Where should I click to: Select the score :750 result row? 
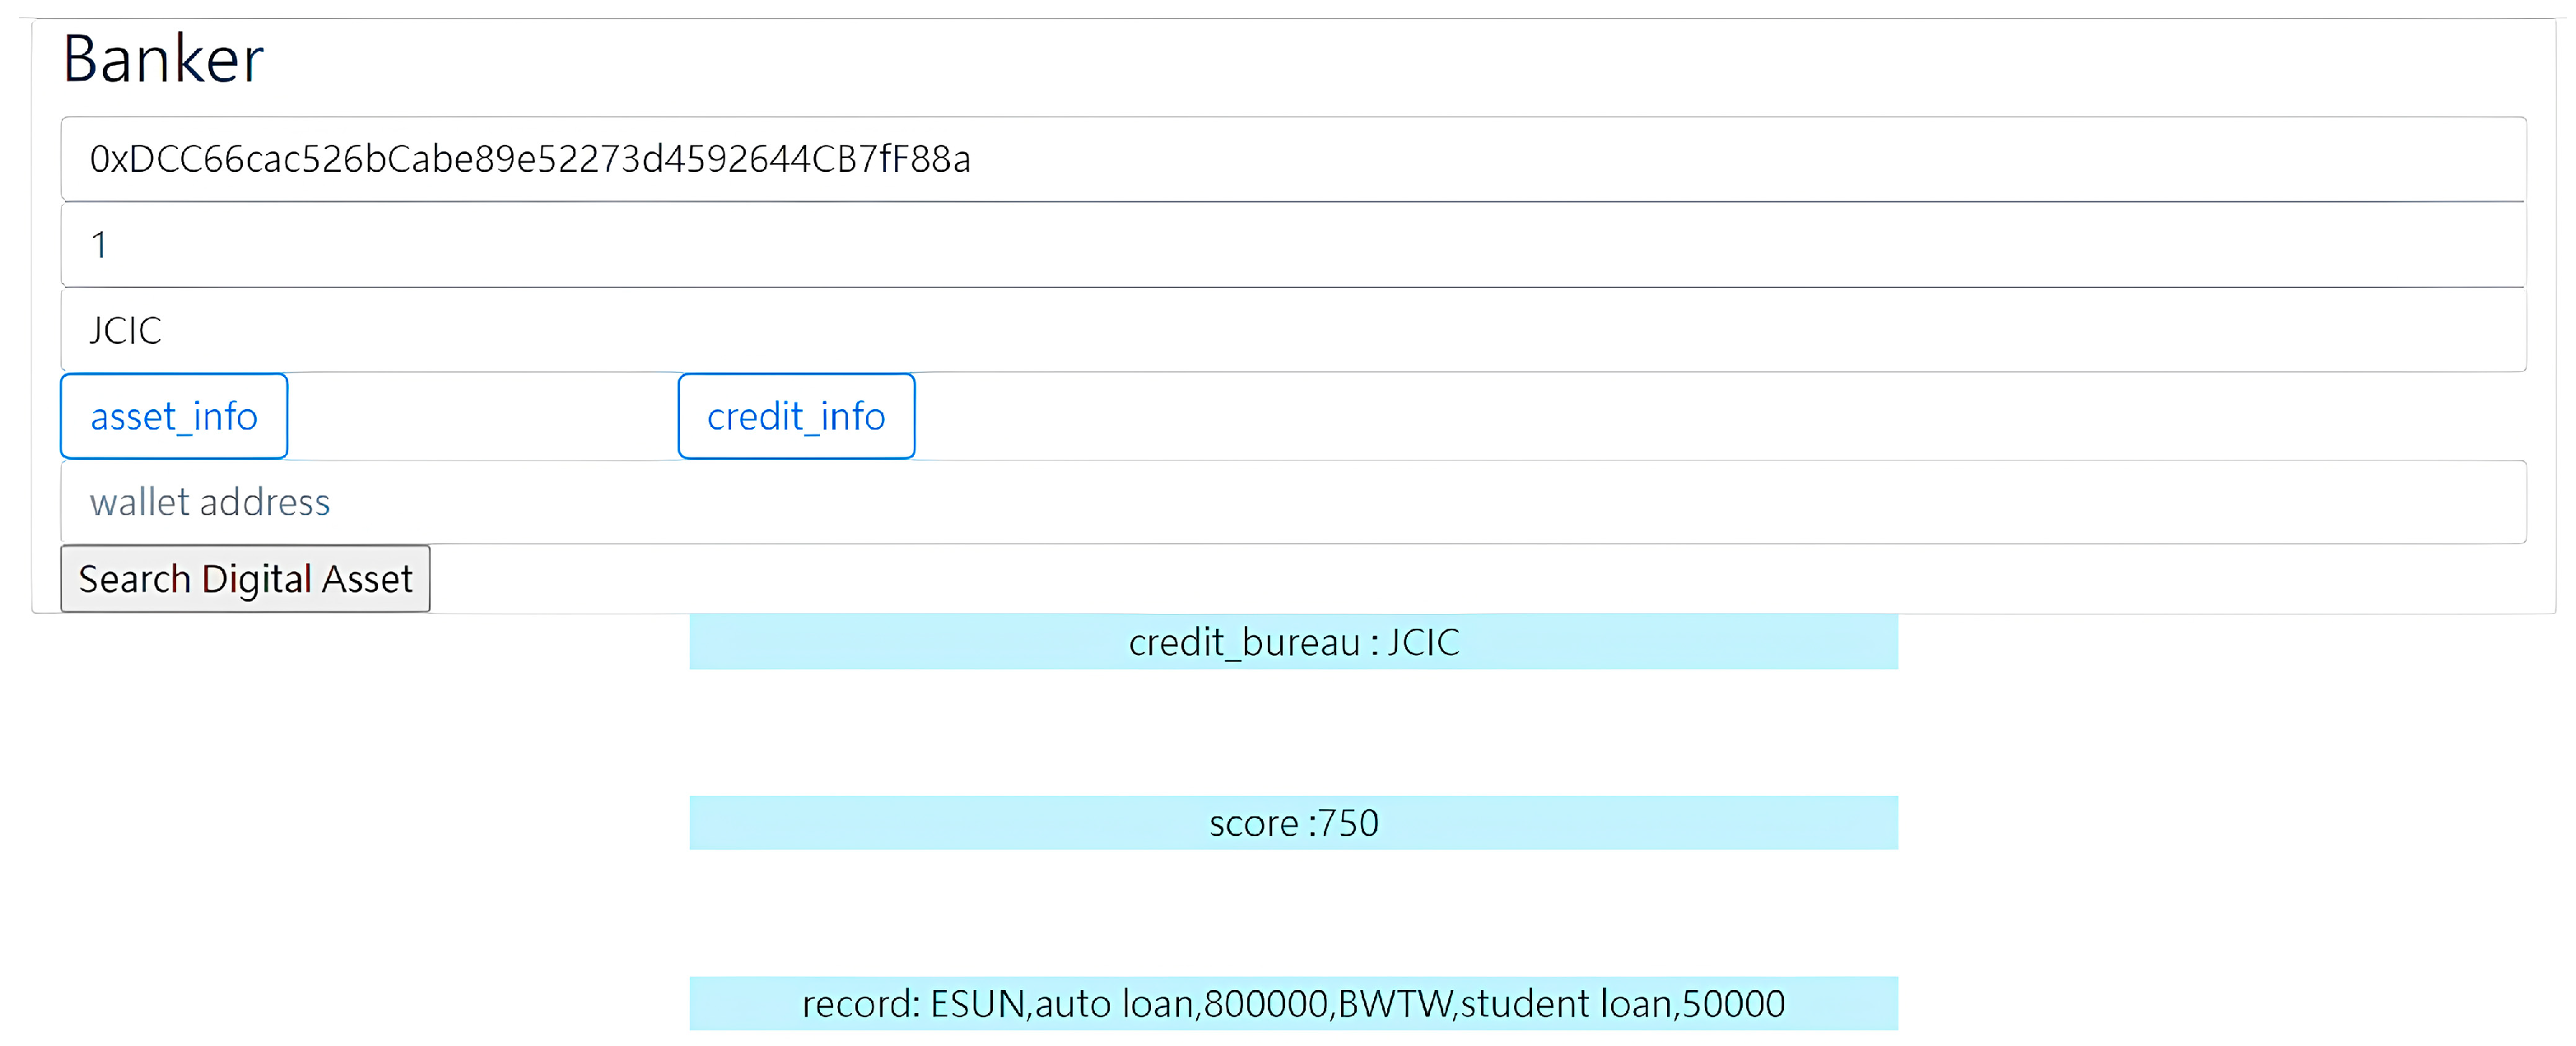point(1293,823)
